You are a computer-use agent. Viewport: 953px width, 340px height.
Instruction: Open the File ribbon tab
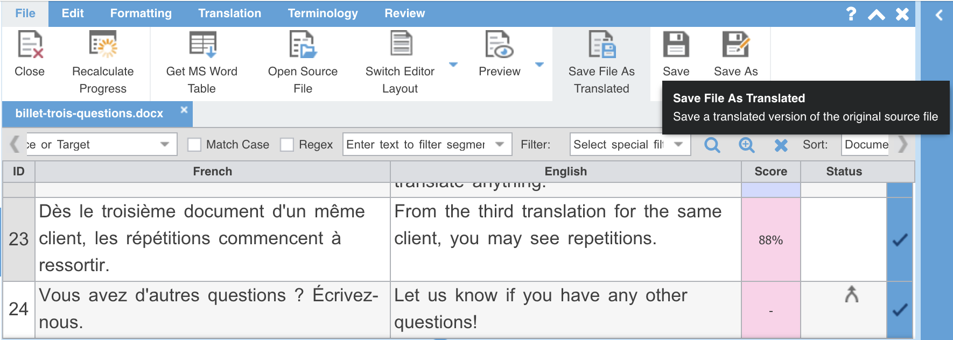(x=25, y=13)
